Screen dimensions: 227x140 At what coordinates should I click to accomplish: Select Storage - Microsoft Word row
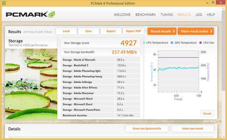101,99
